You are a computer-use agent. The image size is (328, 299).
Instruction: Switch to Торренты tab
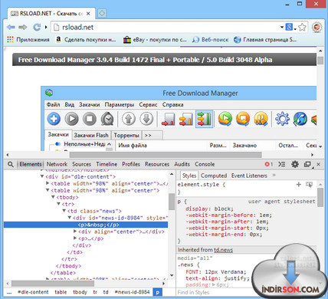click(x=126, y=135)
